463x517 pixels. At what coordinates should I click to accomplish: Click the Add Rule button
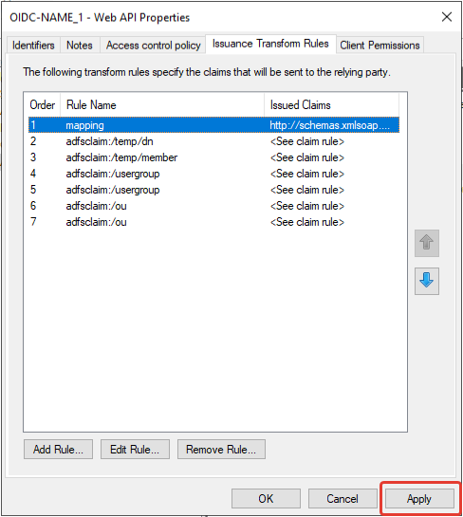point(58,449)
